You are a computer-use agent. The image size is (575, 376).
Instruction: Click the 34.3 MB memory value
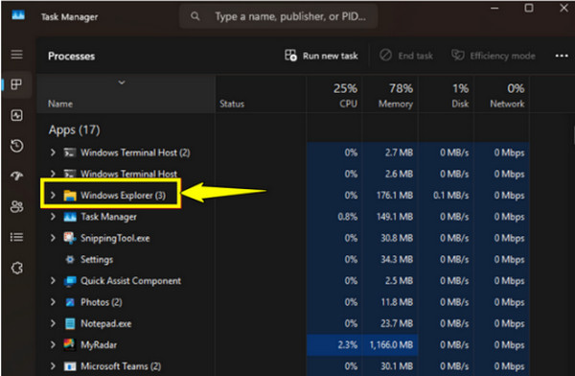397,260
